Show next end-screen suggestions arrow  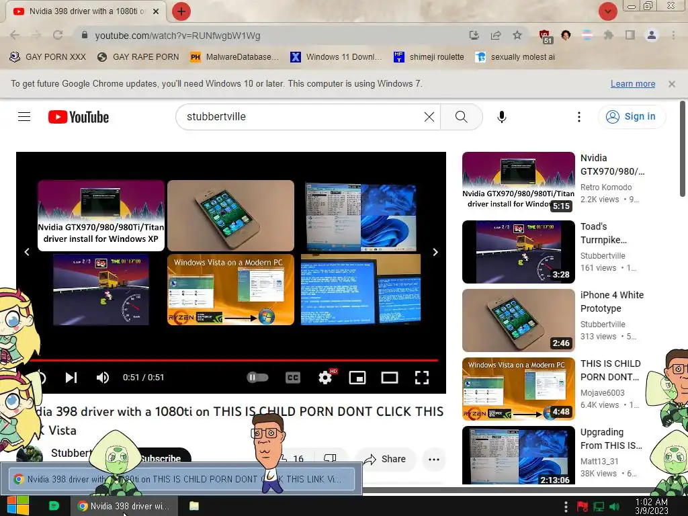pyautogui.click(x=435, y=252)
